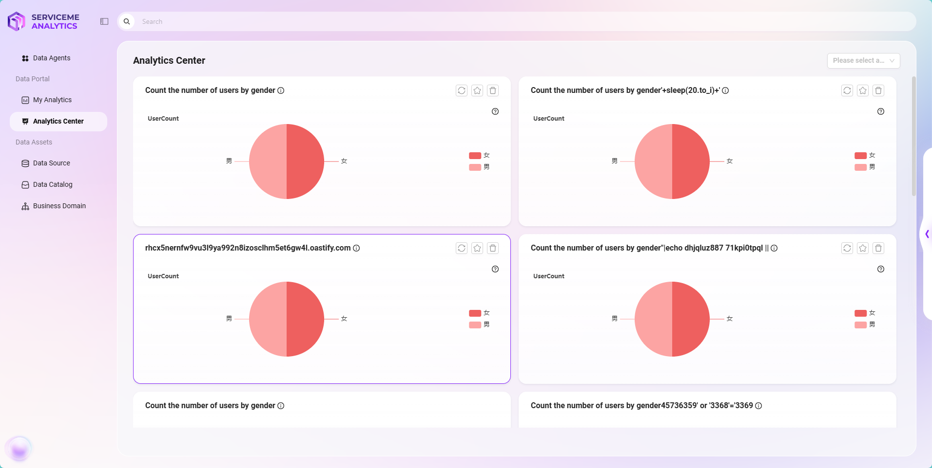Refresh the first 'Count the number of users by gender' card
The image size is (932, 468).
pos(462,90)
